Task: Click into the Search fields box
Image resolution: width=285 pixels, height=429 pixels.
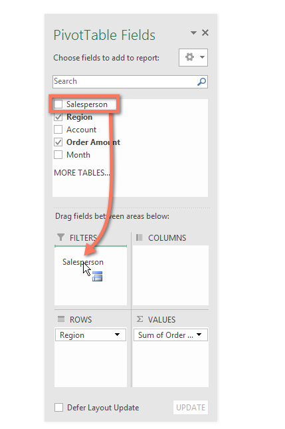Action: click(125, 82)
